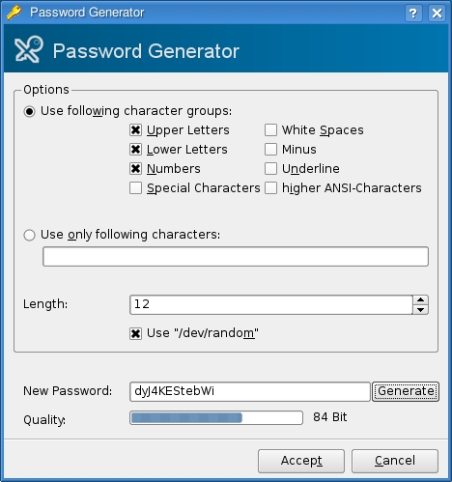Screen dimensions: 452x482
Task: Check the Minus checkbox
Action: pyautogui.click(x=270, y=149)
